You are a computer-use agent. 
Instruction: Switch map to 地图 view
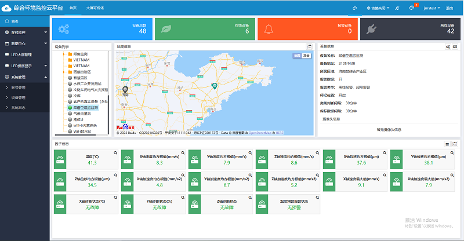(297, 55)
